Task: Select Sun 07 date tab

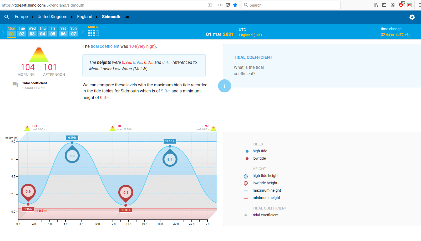Action: coord(73,31)
